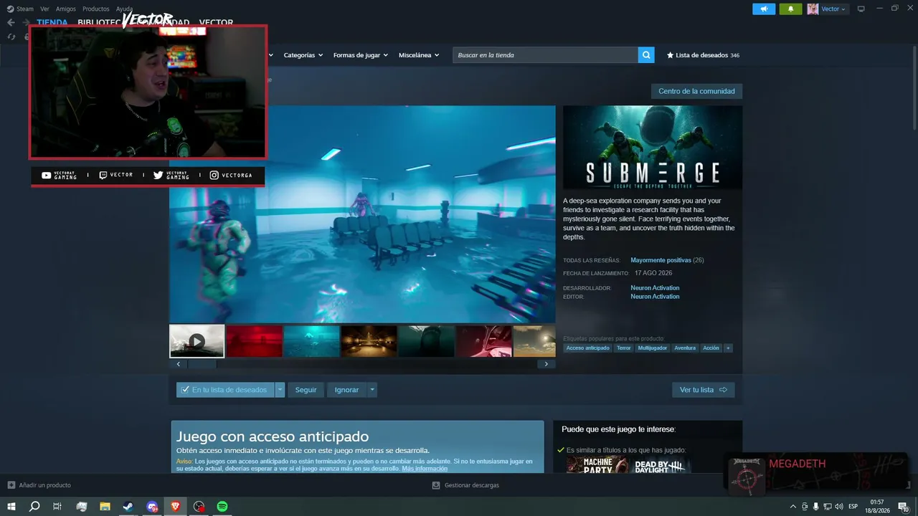Image resolution: width=918 pixels, height=516 pixels.
Task: Open Spotify from the taskbar
Action: click(x=222, y=507)
